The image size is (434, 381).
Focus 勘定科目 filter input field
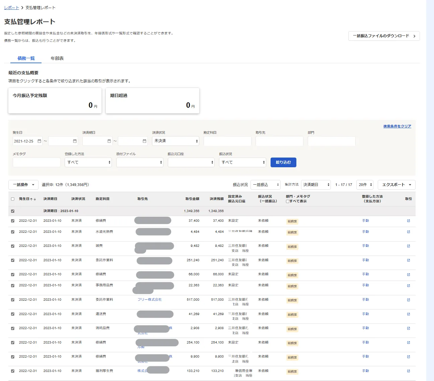[227, 141]
